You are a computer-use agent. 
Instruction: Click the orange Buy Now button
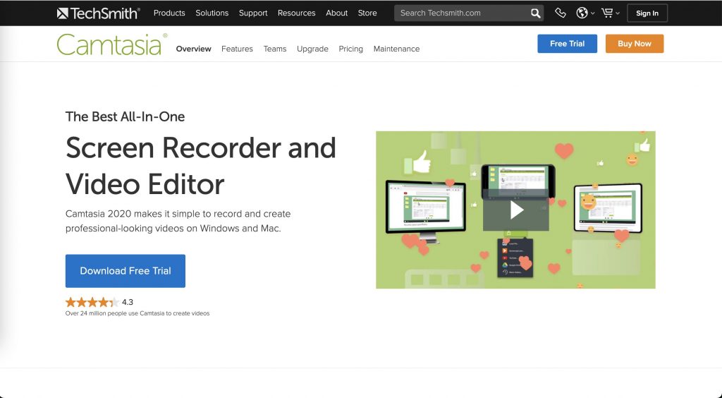point(635,44)
